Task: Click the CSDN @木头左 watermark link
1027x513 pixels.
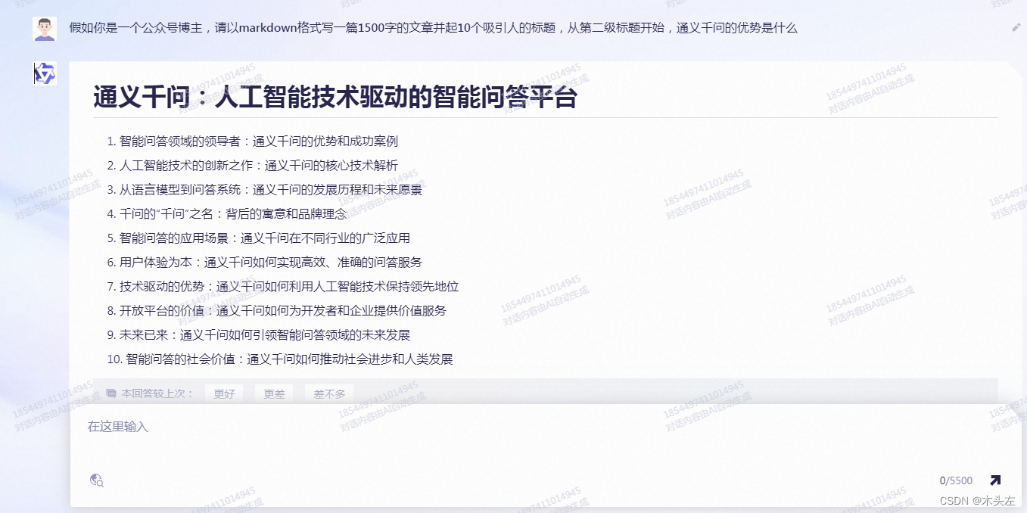Action: [976, 501]
